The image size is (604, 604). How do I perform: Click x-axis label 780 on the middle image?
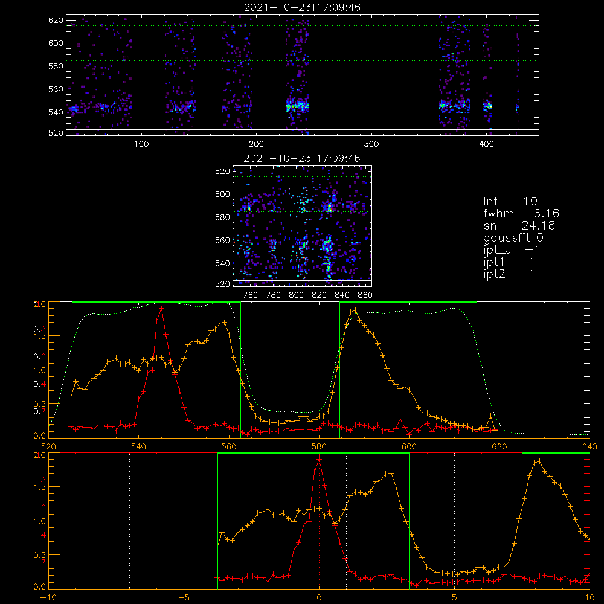274,295
